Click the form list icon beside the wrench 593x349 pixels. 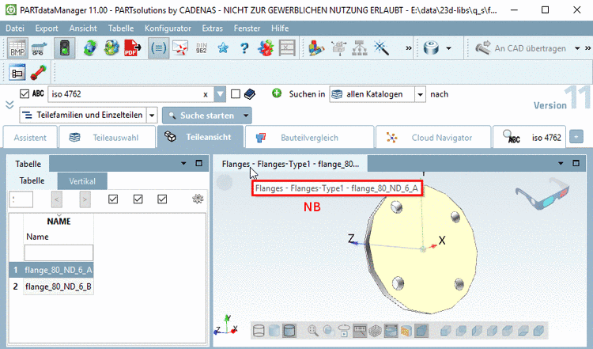click(17, 72)
